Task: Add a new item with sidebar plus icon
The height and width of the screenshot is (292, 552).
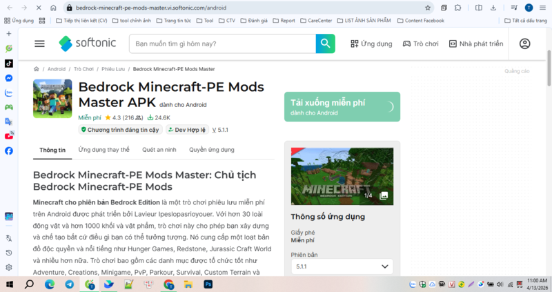Action: 9,34
